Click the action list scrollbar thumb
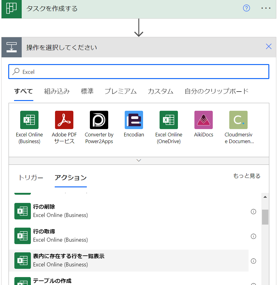The height and width of the screenshot is (285, 280). (265, 217)
